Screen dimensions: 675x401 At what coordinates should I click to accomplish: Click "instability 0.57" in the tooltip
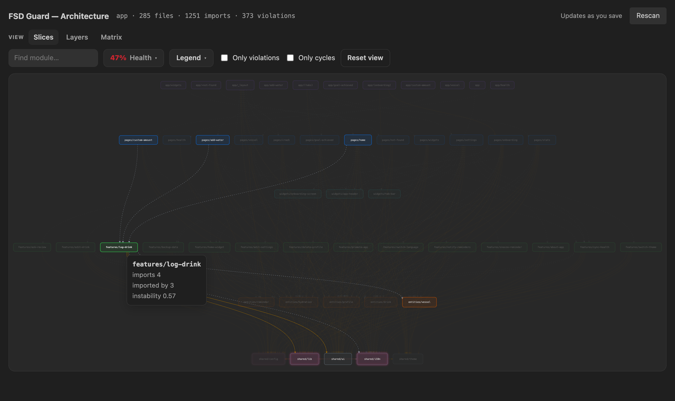[154, 296]
